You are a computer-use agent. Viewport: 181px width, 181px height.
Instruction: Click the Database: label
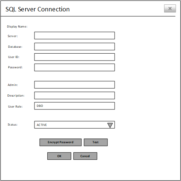(15, 47)
